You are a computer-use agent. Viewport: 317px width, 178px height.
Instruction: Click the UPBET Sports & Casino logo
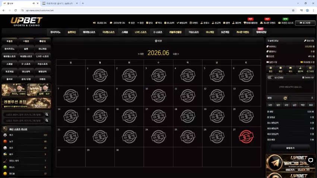(x=26, y=22)
